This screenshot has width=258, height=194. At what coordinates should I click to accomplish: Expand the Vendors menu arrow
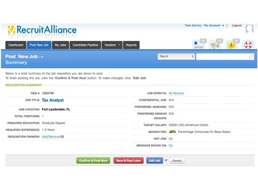pos(119,45)
